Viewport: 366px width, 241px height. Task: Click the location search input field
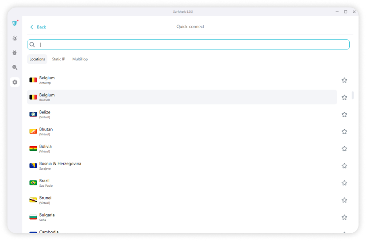click(x=189, y=45)
